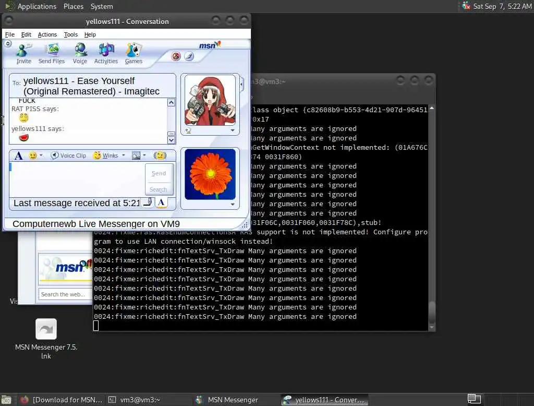
Task: Click the emoticon smiley button
Action: 33,156
